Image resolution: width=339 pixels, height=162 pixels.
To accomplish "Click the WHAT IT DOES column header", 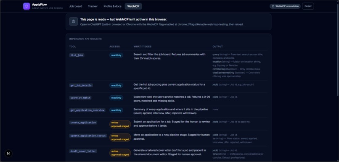I will [x=143, y=47].
